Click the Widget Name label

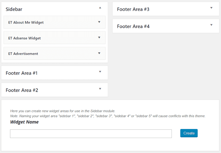tap(24, 122)
